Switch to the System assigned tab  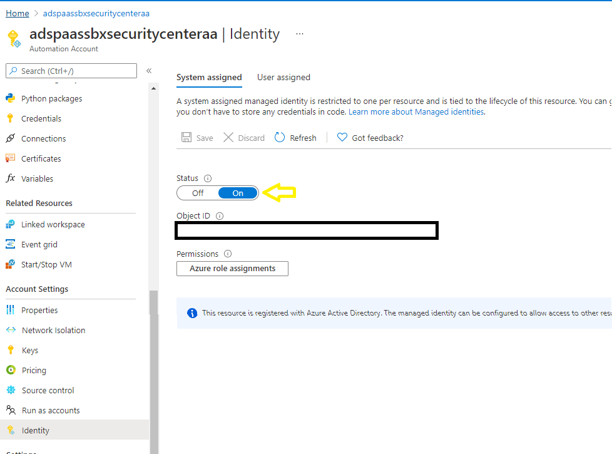(209, 78)
